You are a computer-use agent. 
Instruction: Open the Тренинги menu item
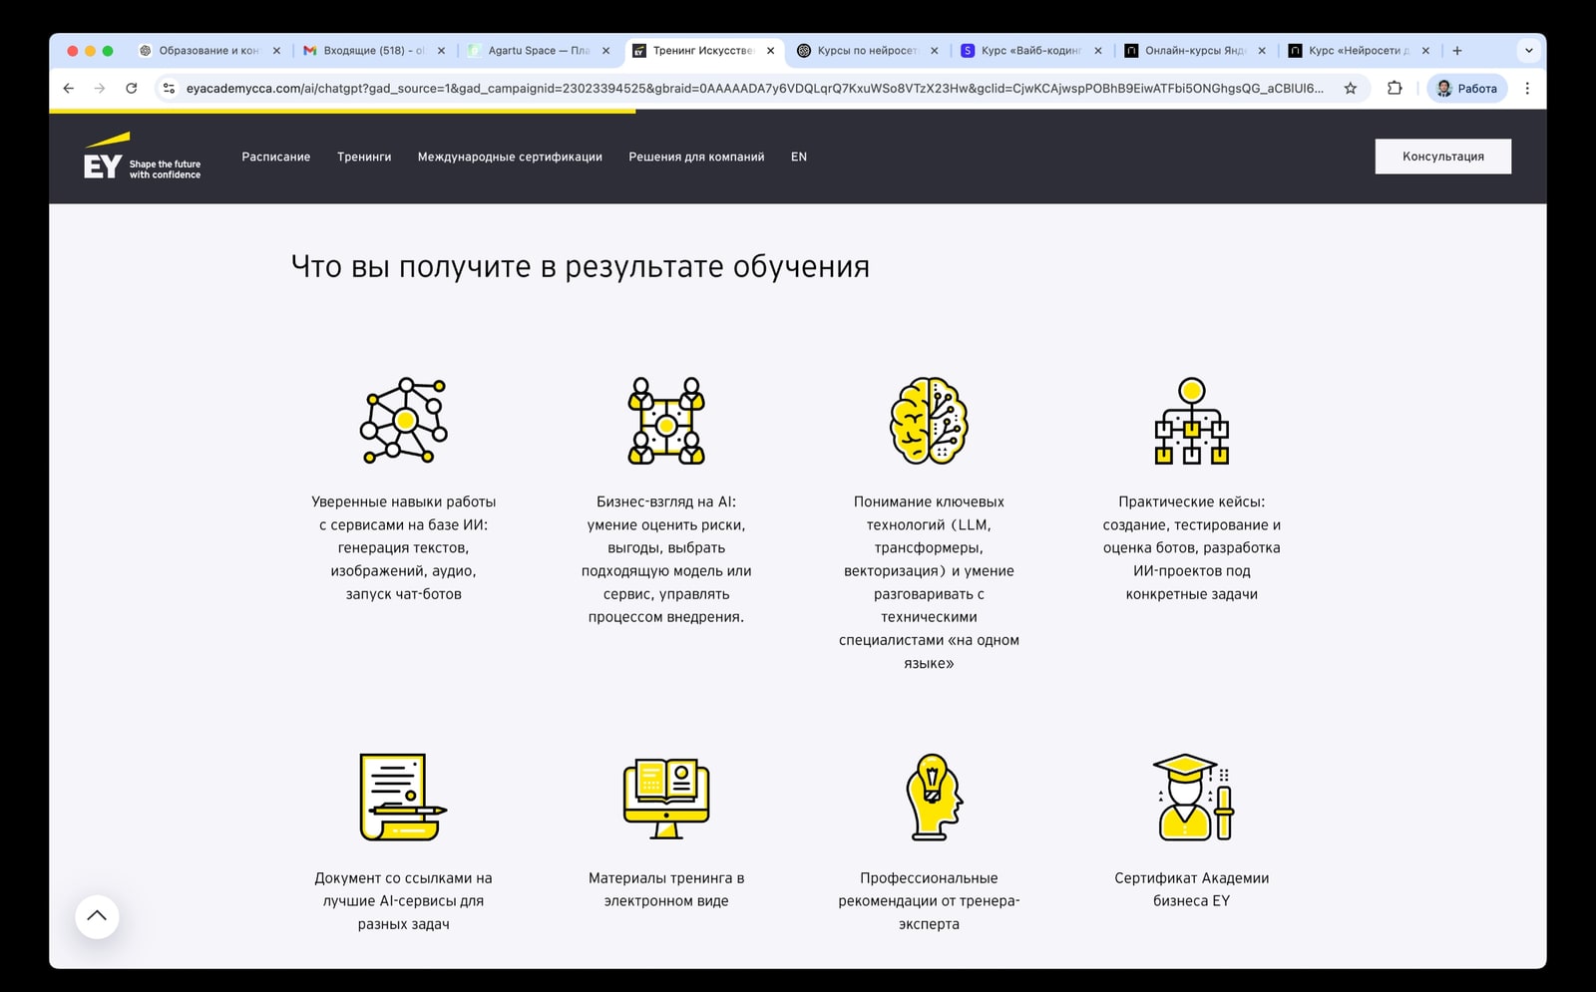click(364, 157)
